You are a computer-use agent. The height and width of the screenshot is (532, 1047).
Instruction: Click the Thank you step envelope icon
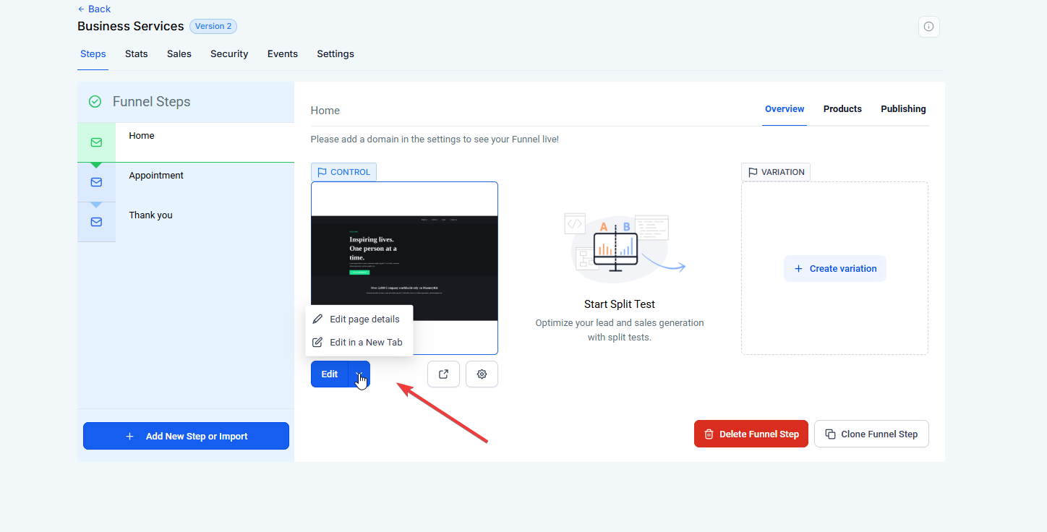click(96, 222)
